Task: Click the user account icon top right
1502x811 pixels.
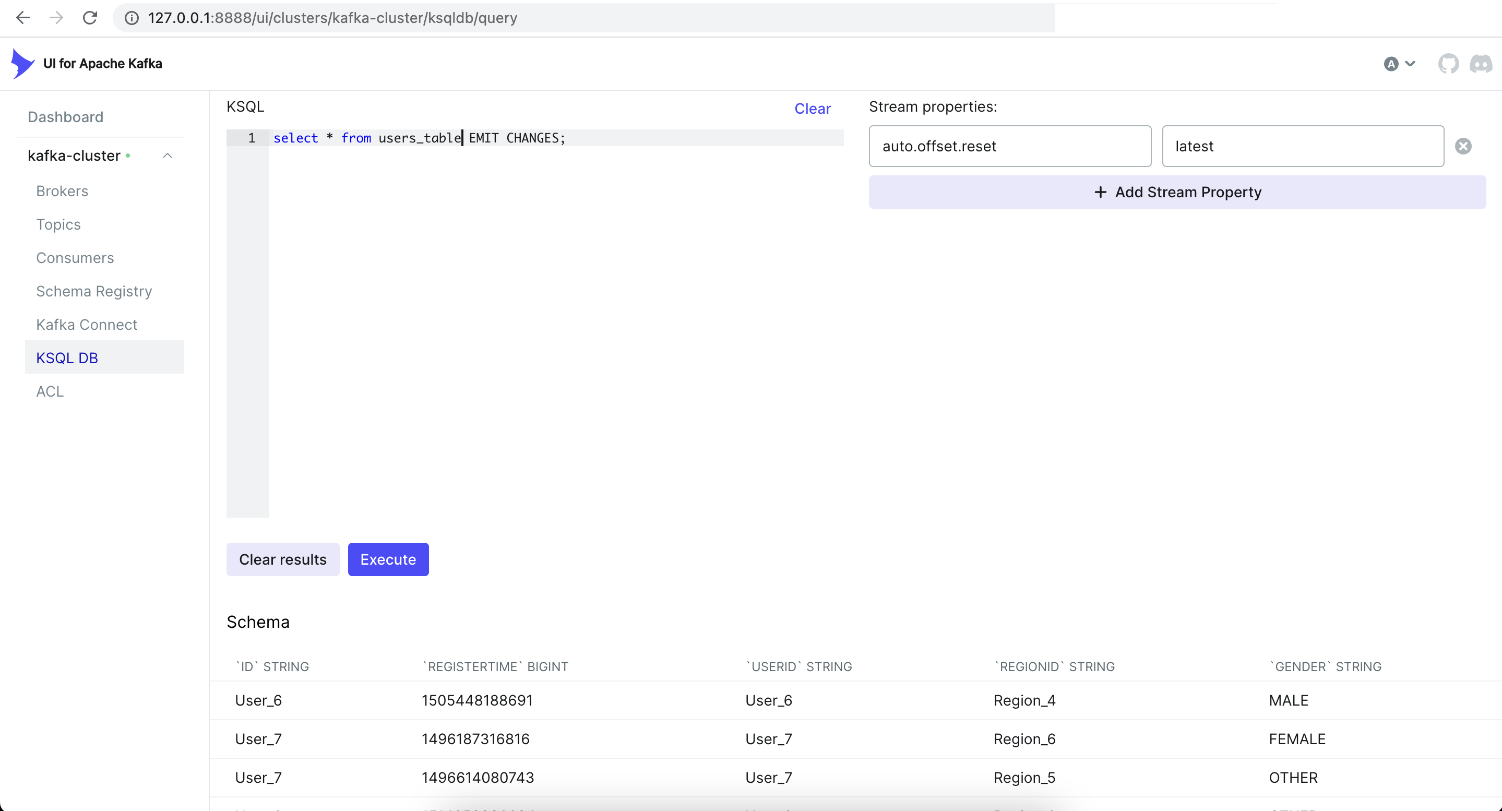Action: 1391,63
